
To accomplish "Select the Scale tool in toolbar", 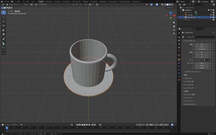I will 4,30.
